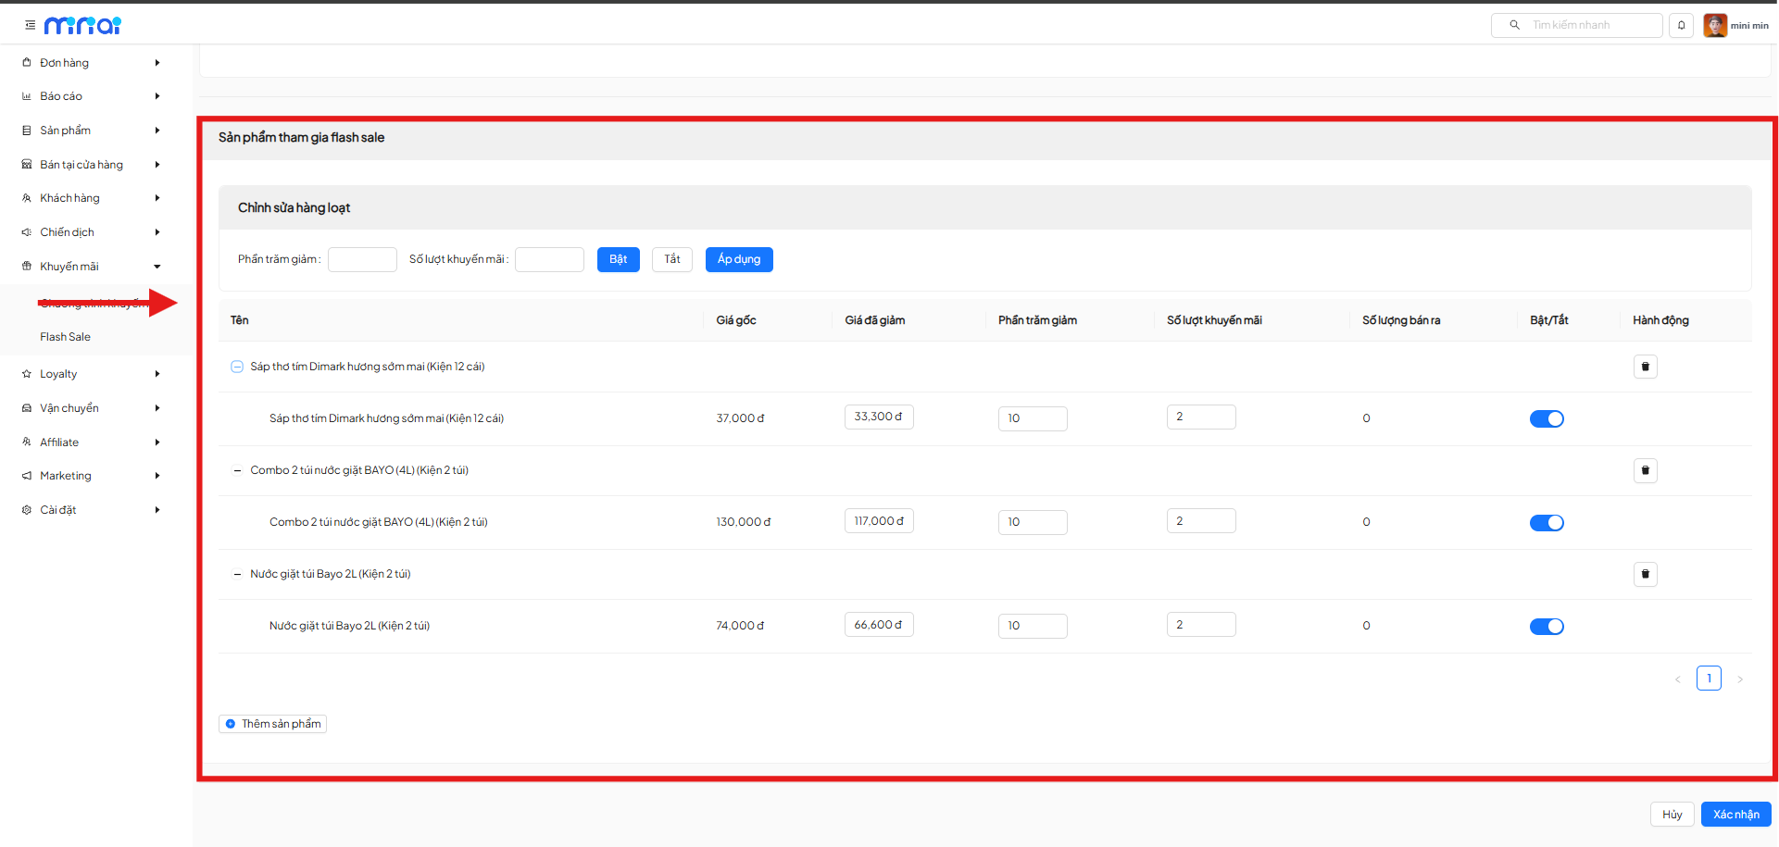
Task: Expand the Đơn hàng sidebar menu
Action: 91,63
